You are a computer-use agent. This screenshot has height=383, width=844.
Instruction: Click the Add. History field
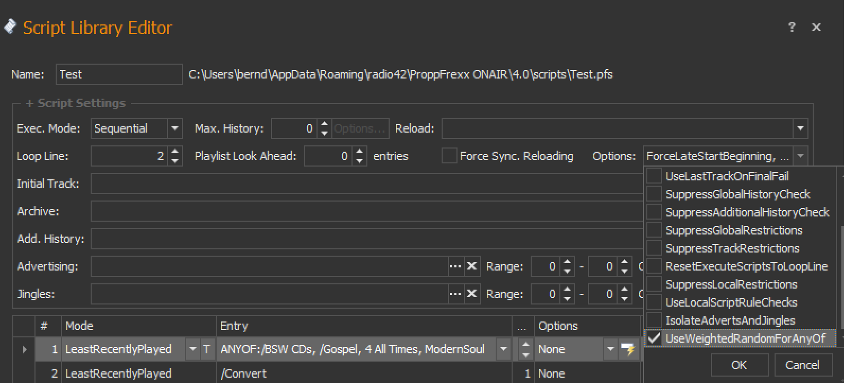coord(367,239)
